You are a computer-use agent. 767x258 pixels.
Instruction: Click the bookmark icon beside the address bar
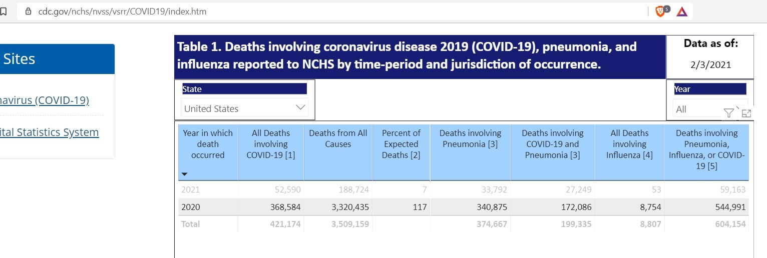pos(3,11)
